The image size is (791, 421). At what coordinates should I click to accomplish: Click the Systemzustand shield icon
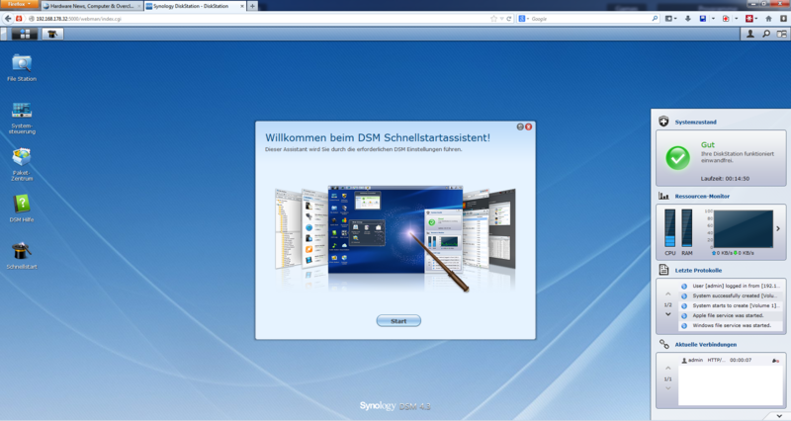pos(663,122)
